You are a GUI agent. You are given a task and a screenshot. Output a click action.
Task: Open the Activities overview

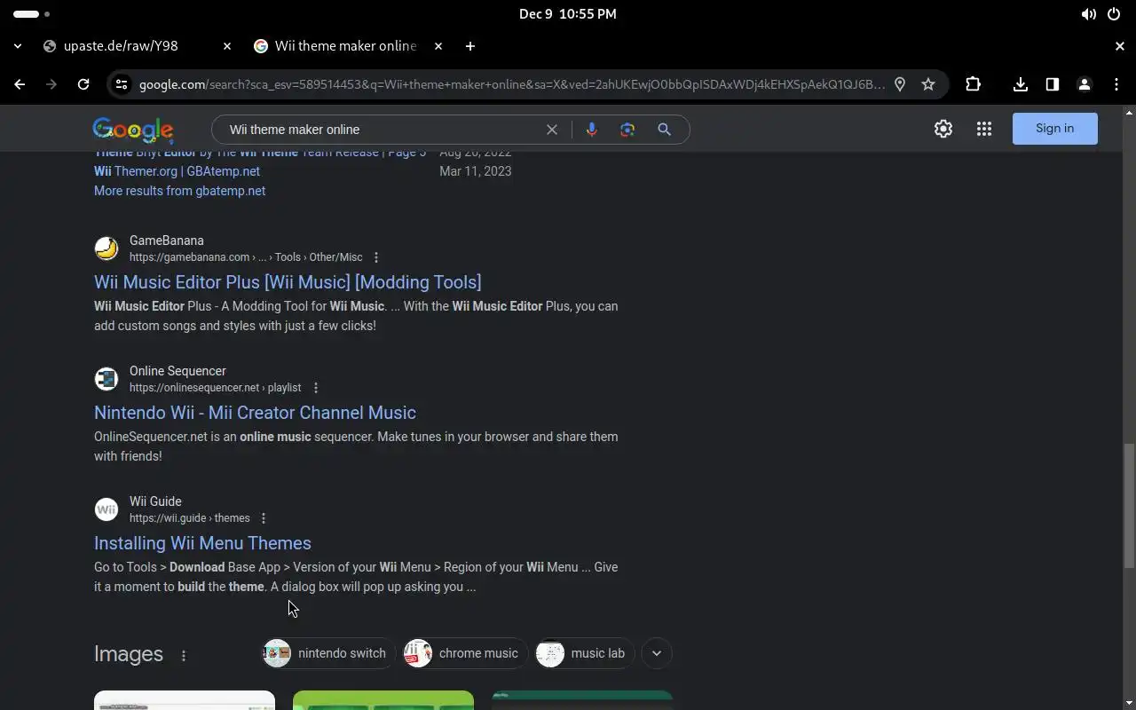pos(32,14)
